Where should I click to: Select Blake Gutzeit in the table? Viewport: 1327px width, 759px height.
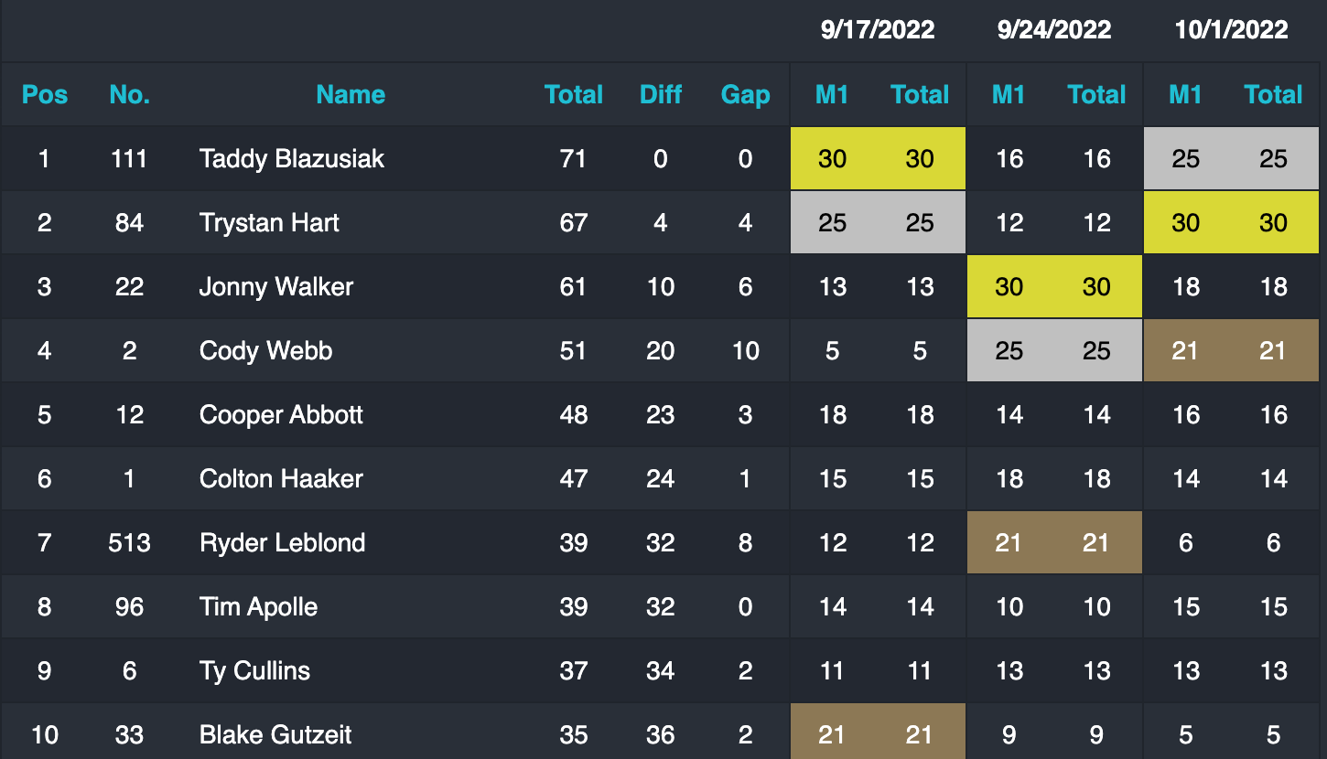click(x=275, y=734)
